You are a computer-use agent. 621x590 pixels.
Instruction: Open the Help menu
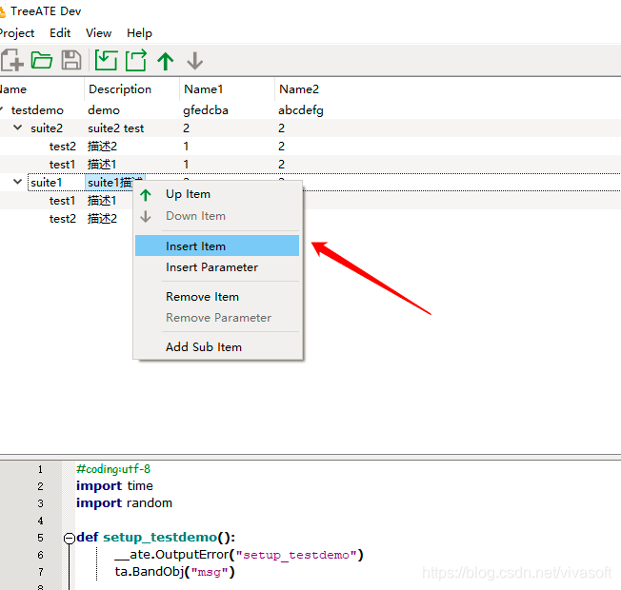coord(139,33)
